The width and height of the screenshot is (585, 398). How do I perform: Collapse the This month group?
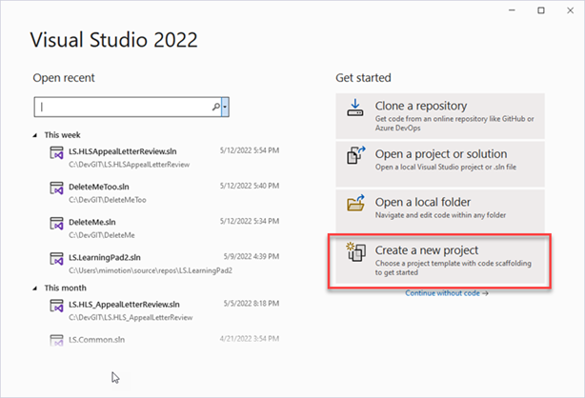click(35, 289)
